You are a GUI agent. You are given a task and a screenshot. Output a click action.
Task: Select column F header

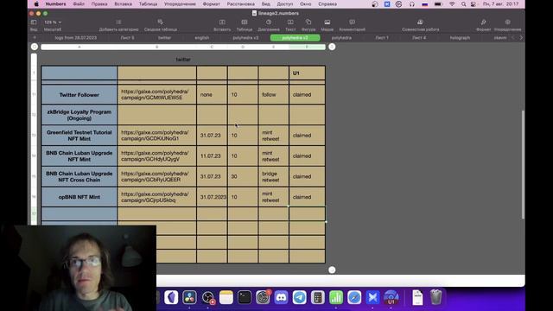click(x=307, y=47)
